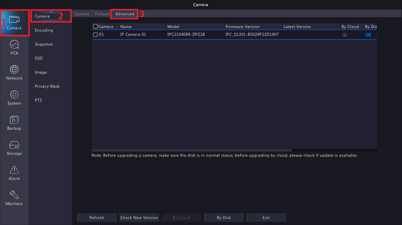Open the Encoding submenu item
Viewport: 402px width, 225px height.
(44, 30)
